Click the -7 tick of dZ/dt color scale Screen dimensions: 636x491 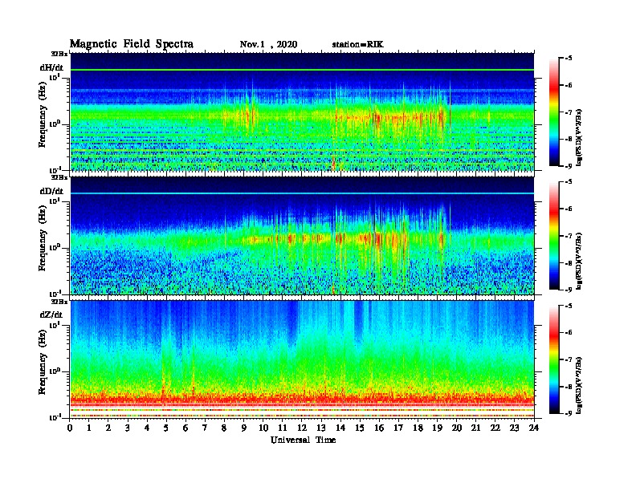coord(569,359)
